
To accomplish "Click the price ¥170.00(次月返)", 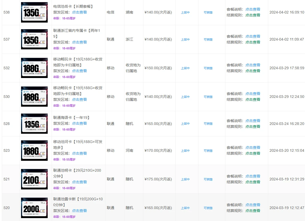I will coord(158,150).
